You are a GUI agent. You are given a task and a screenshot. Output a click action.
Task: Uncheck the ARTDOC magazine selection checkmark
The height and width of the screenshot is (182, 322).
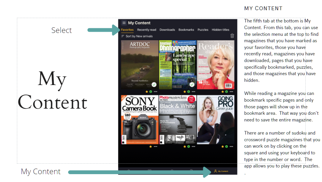tap(154, 84)
